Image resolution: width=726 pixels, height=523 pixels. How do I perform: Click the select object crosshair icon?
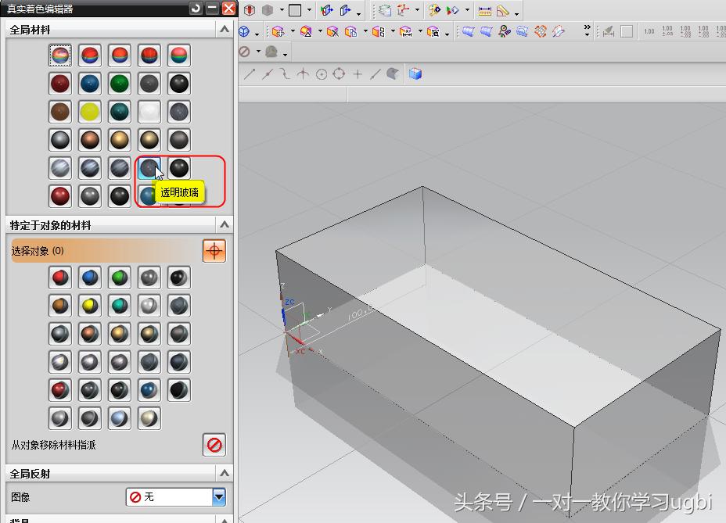coord(214,251)
